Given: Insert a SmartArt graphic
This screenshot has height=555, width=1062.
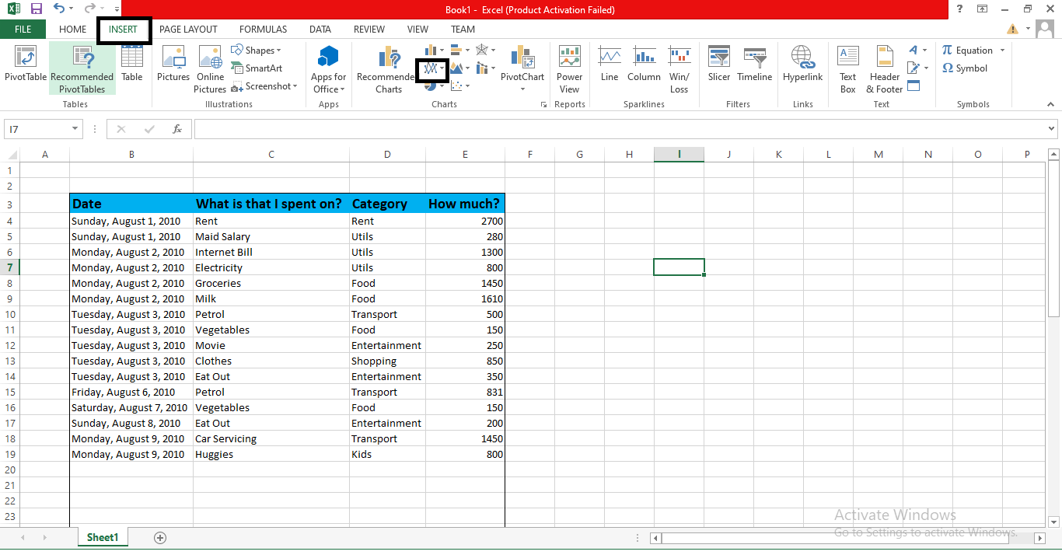Looking at the screenshot, I should click(257, 68).
